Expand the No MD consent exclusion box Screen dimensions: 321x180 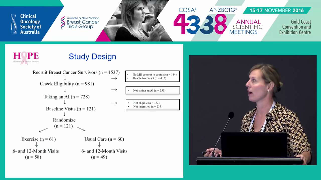(x=152, y=76)
